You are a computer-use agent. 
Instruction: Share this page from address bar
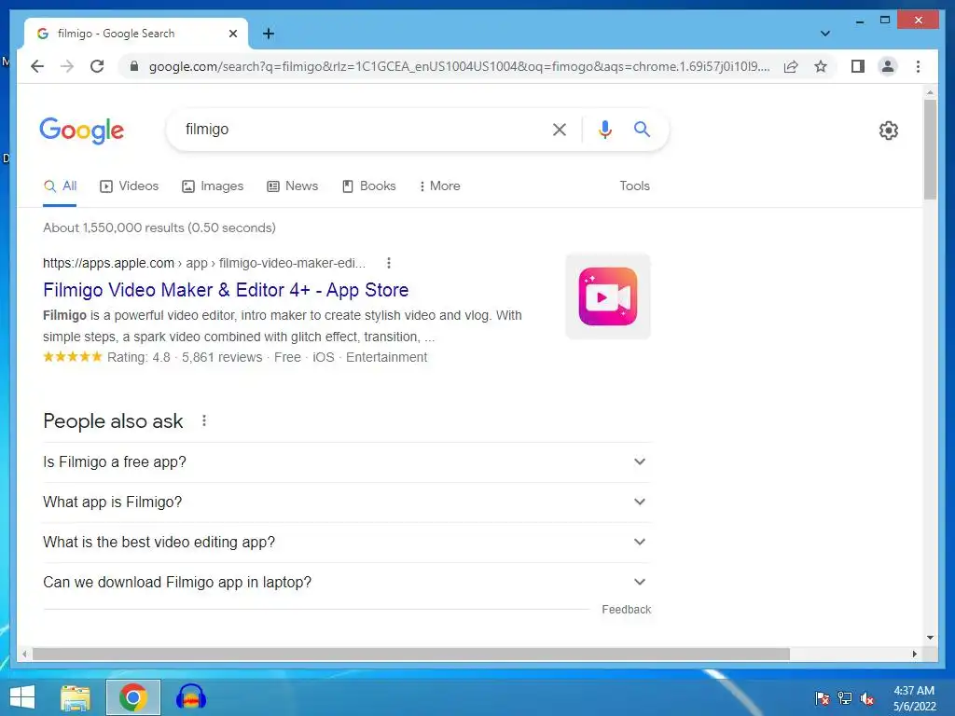click(x=791, y=66)
